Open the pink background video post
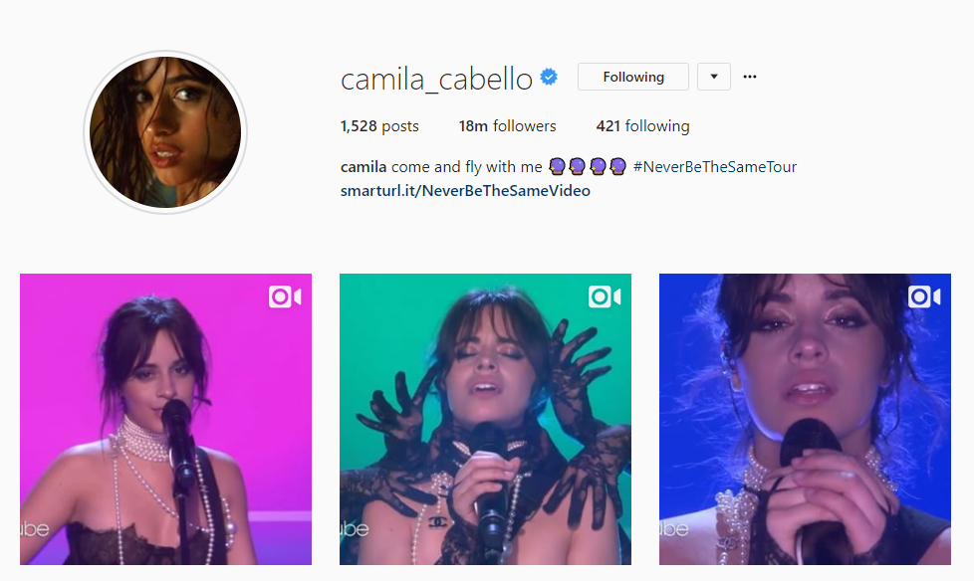This screenshot has width=974, height=581. [x=165, y=419]
